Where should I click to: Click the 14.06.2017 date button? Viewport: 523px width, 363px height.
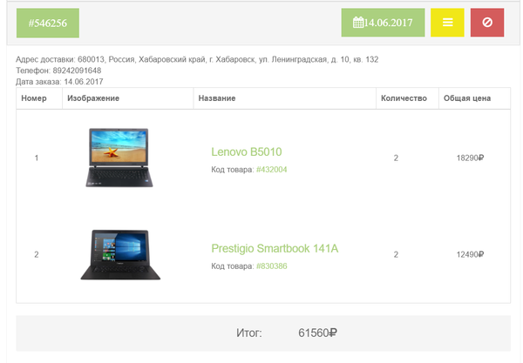[x=383, y=23]
